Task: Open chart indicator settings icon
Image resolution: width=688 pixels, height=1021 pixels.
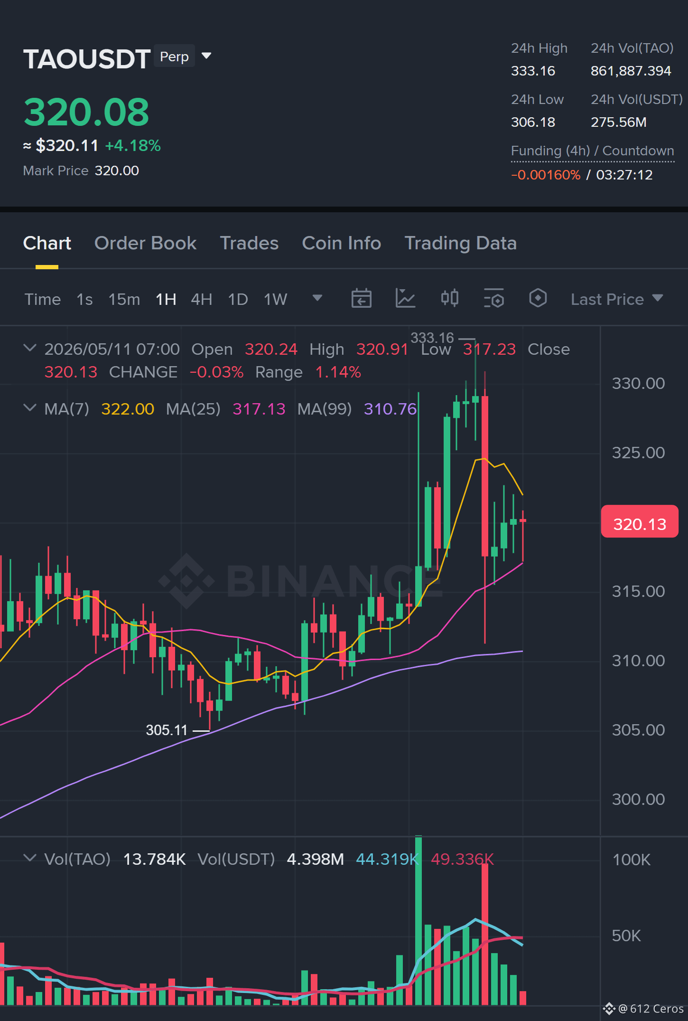Action: pos(493,299)
